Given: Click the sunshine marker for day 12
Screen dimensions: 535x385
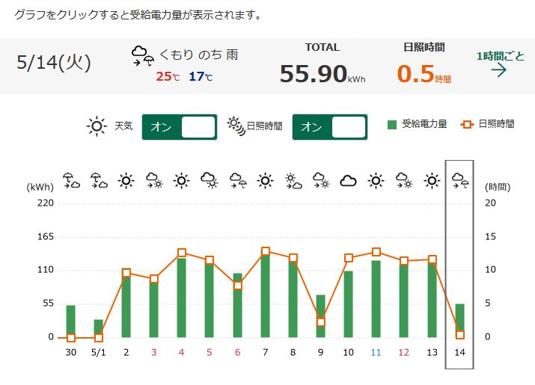Looking at the screenshot, I should [404, 261].
